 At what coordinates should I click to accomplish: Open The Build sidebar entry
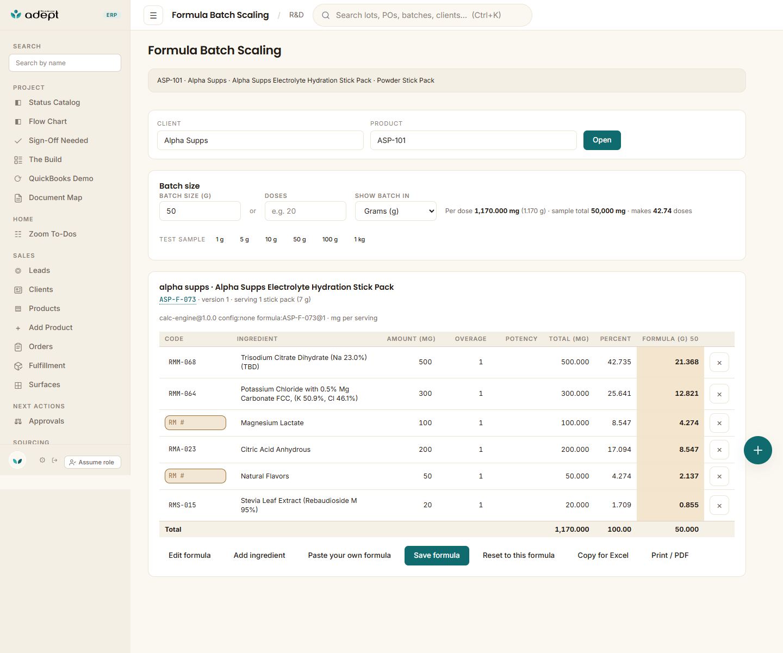point(45,159)
